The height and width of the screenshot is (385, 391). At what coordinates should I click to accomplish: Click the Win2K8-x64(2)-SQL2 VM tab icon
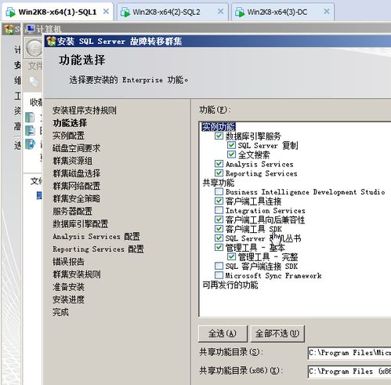point(125,12)
